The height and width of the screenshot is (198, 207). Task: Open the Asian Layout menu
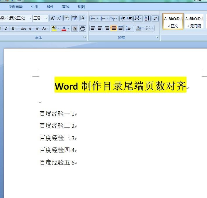click(x=138, y=19)
